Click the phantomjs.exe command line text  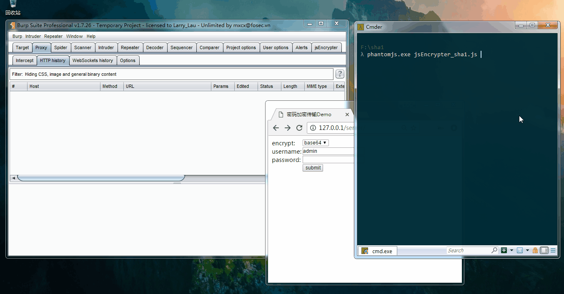pos(422,55)
